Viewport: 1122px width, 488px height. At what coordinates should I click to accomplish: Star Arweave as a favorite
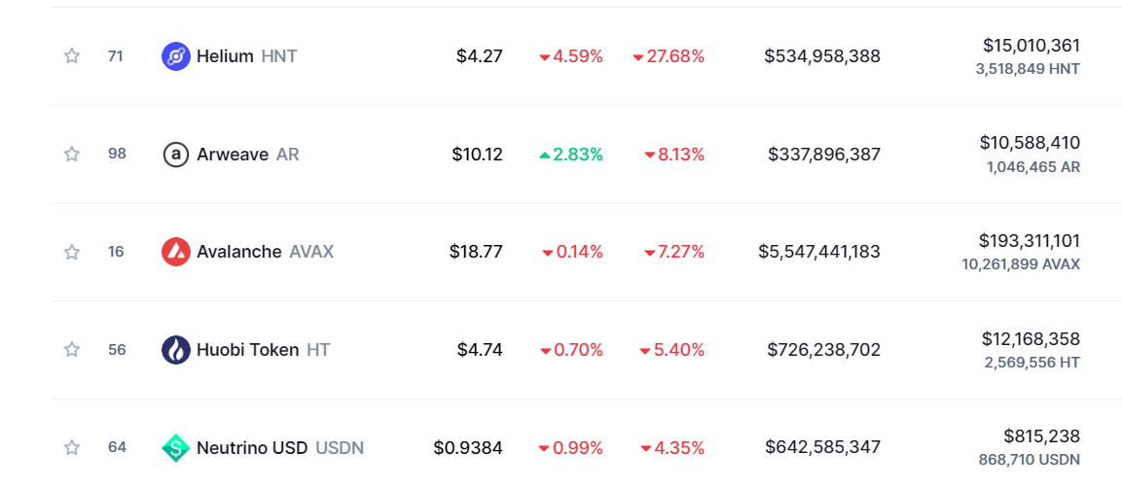click(x=72, y=154)
